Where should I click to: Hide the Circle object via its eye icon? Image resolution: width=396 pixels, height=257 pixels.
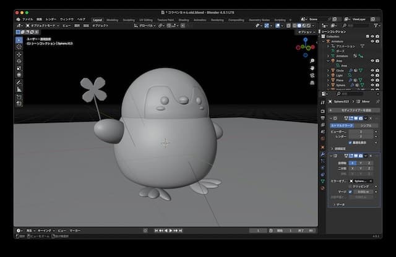(372, 70)
